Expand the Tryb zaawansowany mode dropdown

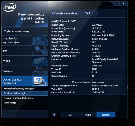tap(25, 31)
